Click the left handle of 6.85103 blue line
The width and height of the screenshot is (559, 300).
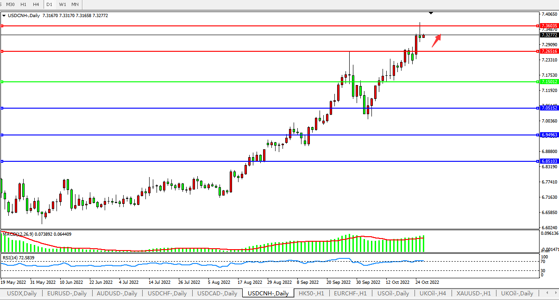(2, 161)
